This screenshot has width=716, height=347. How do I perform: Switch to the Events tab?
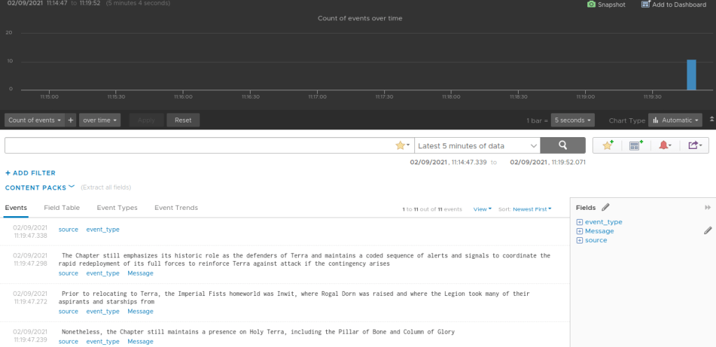coord(16,208)
